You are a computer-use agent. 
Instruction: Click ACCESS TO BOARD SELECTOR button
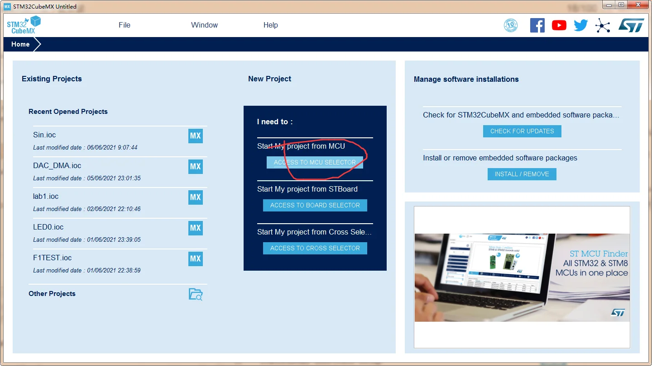[315, 205]
